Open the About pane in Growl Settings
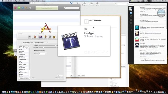168x94 pixels. (54, 37)
